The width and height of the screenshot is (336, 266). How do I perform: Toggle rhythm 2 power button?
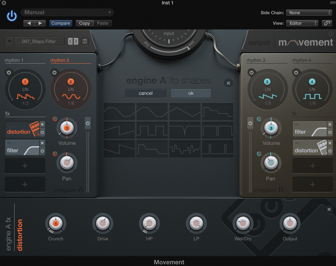tap(54, 72)
